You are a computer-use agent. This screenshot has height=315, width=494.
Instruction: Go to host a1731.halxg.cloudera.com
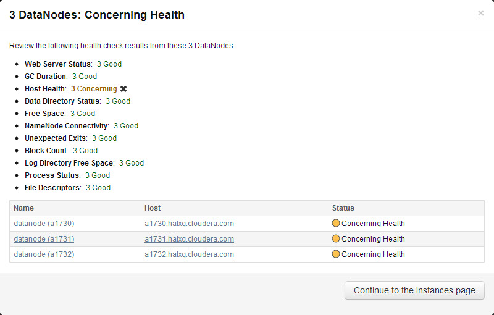pos(189,239)
